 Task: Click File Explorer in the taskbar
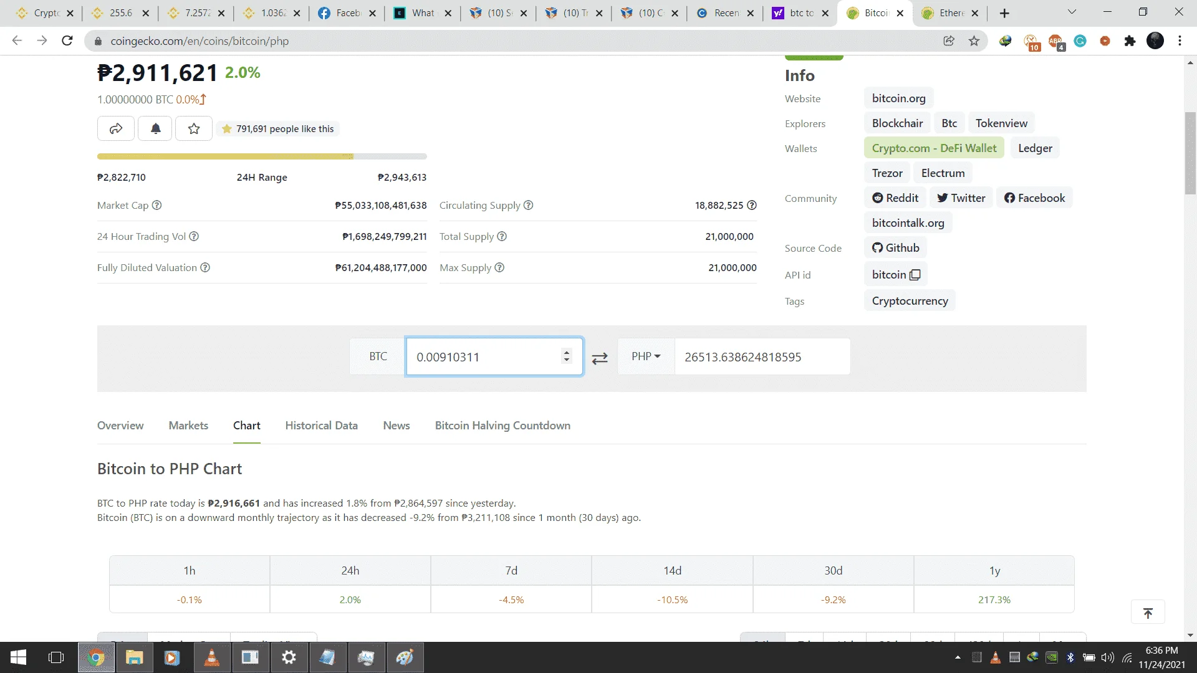(134, 657)
